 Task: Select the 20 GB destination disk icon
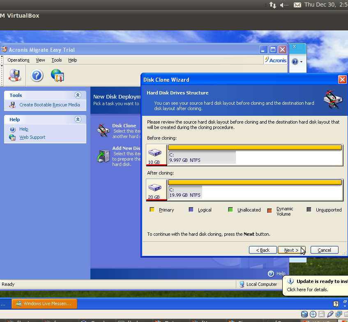click(x=155, y=187)
